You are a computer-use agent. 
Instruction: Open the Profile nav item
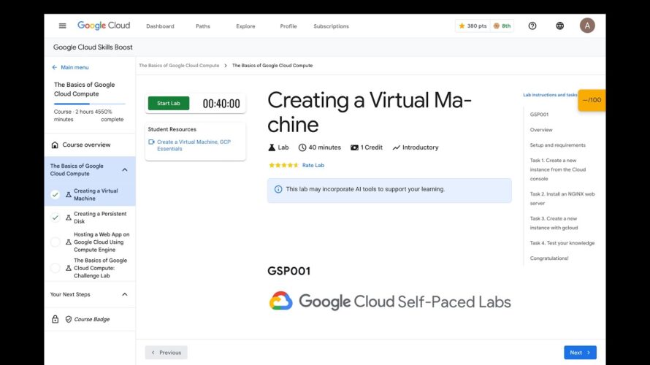pyautogui.click(x=288, y=26)
